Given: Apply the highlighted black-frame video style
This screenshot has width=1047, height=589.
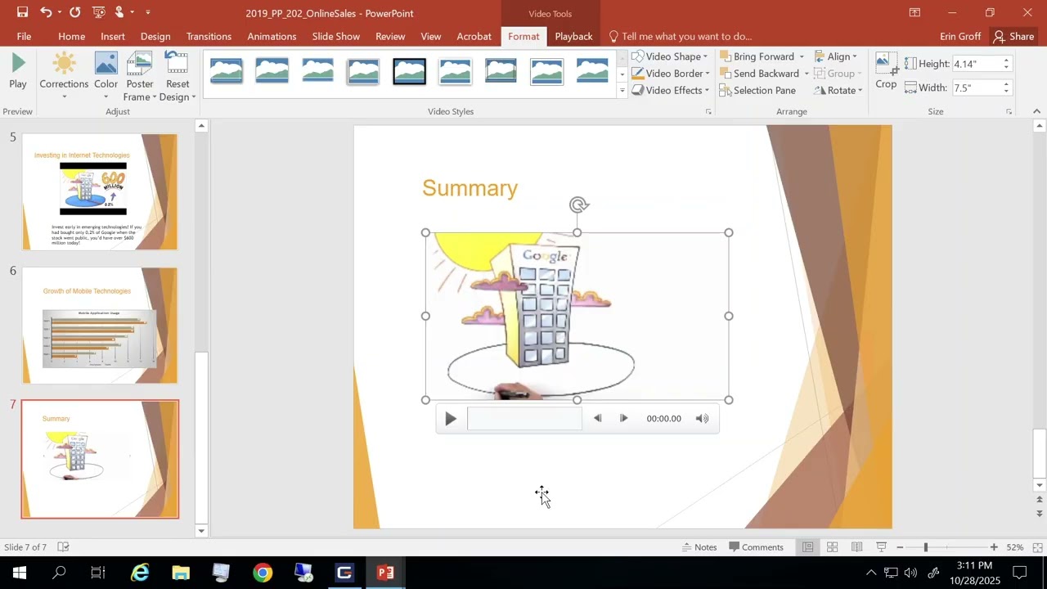Looking at the screenshot, I should pyautogui.click(x=409, y=72).
